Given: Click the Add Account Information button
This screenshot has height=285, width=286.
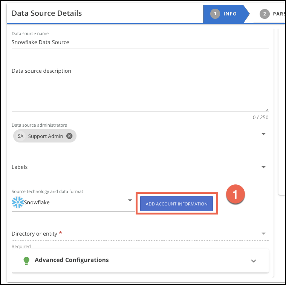Looking at the screenshot, I should point(176,204).
